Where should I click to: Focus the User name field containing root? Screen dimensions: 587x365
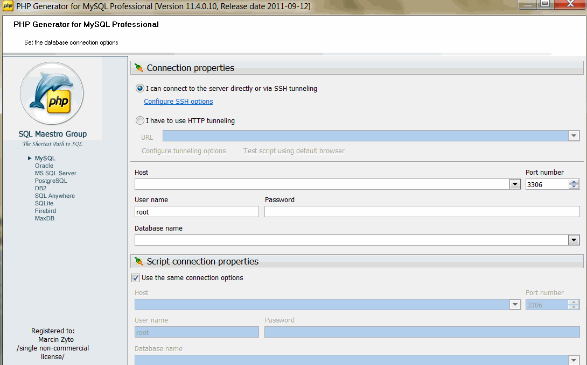197,212
